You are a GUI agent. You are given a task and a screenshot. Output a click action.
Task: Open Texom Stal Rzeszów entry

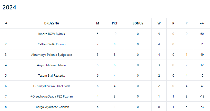click(52, 76)
